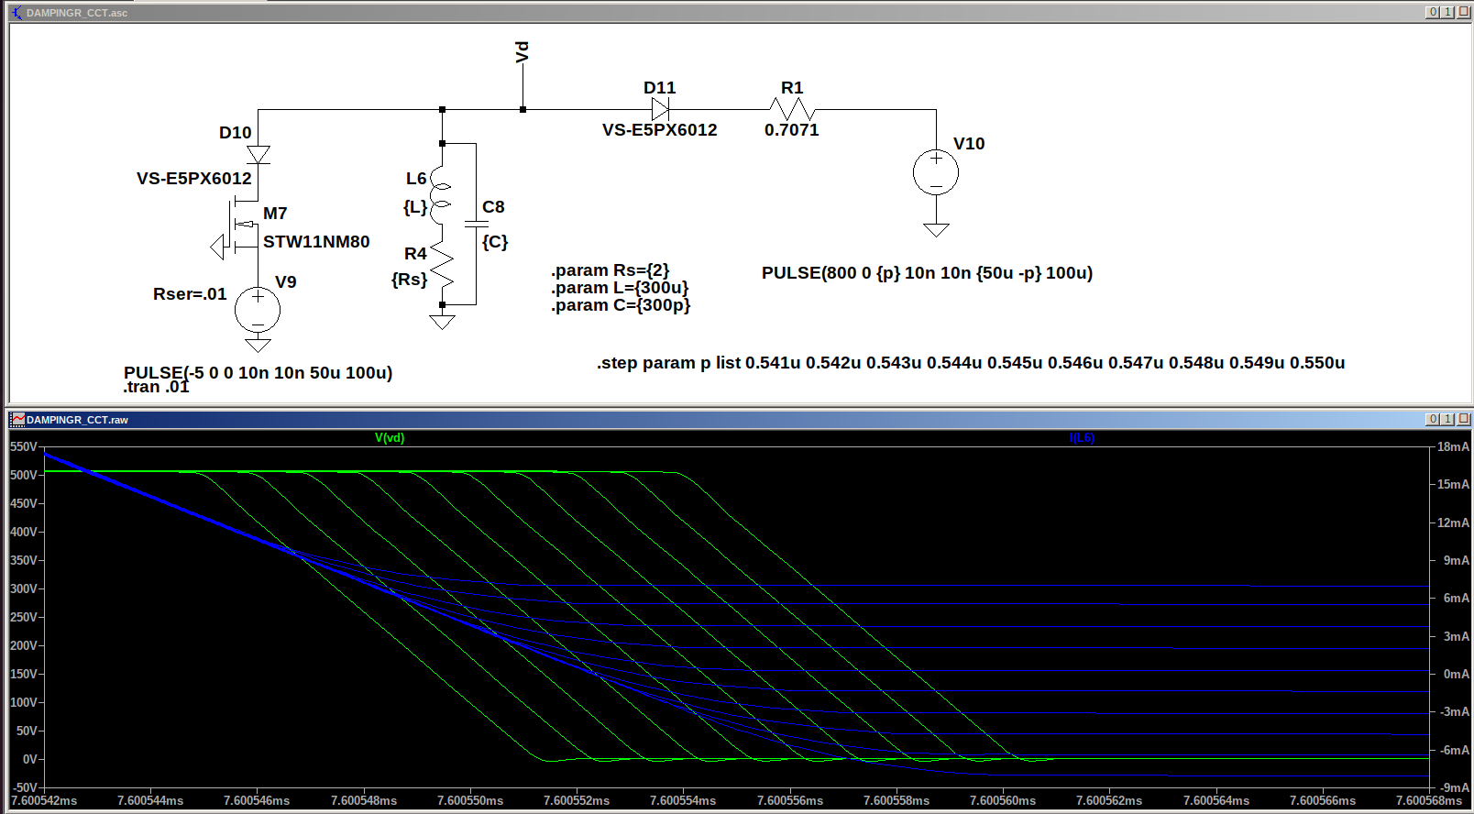Click the V10 PULSE(800 0 {p}...) value

pos(927,273)
